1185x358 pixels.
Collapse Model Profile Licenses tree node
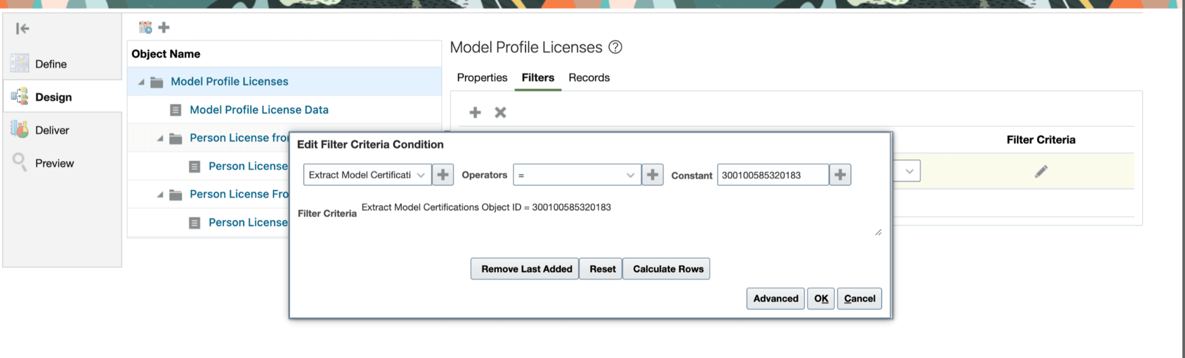[x=141, y=82]
